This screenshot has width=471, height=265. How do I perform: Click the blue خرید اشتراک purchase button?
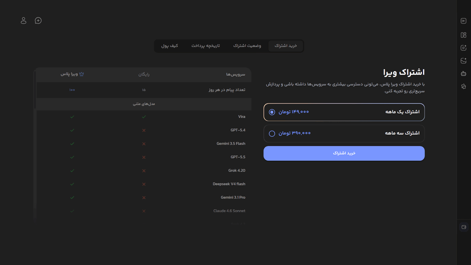344,153
